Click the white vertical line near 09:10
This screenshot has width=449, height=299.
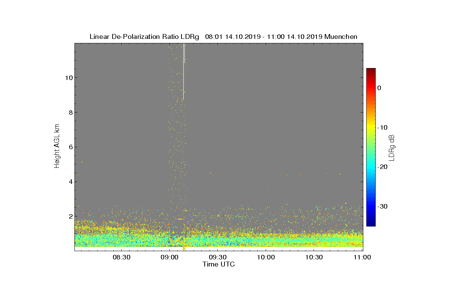click(x=183, y=71)
